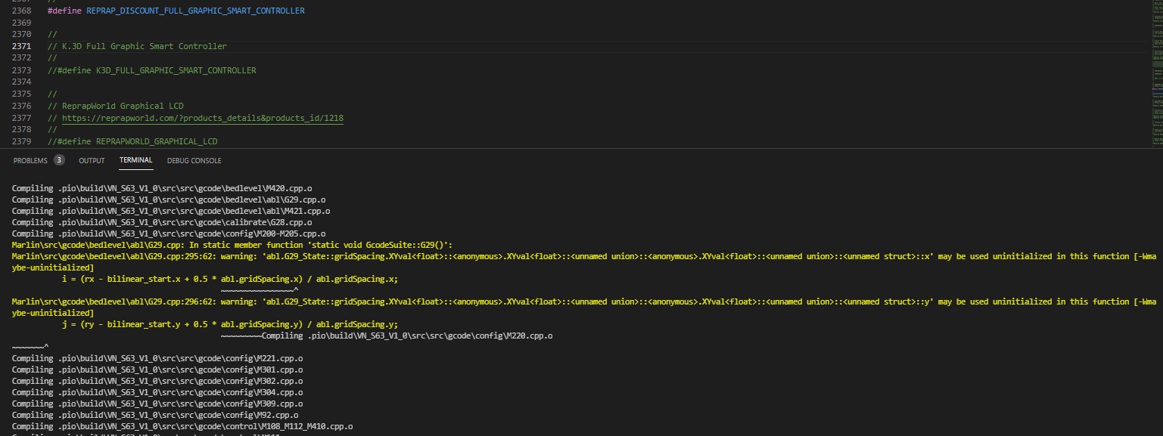
Task: Click the 'i = (rx - bilinear_start.x' code line
Action: 230,279
